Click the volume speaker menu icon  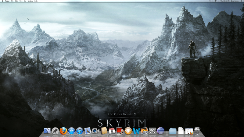click(x=218, y=1)
